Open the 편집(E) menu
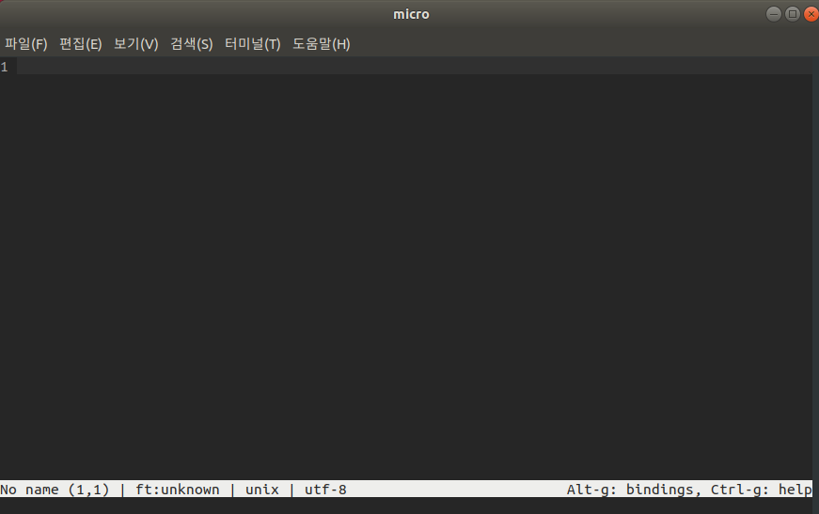819x514 pixels. click(81, 44)
